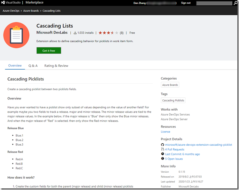
Task: Click the Blue.2 list item
Action: (x=19, y=140)
